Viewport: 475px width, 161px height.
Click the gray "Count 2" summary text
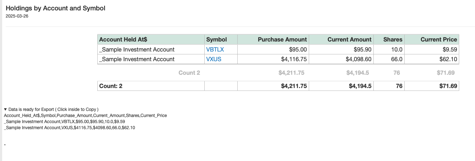[189, 73]
